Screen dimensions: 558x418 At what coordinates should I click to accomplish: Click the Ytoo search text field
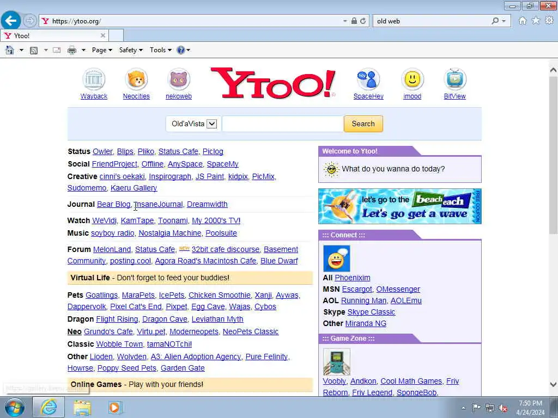point(283,124)
